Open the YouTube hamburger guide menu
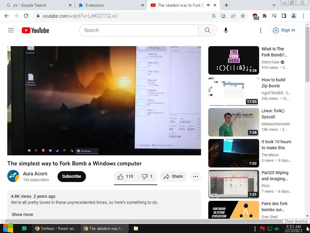310x233 pixels. pyautogui.click(x=11, y=30)
